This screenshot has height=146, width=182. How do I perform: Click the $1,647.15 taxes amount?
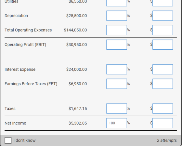point(78,109)
